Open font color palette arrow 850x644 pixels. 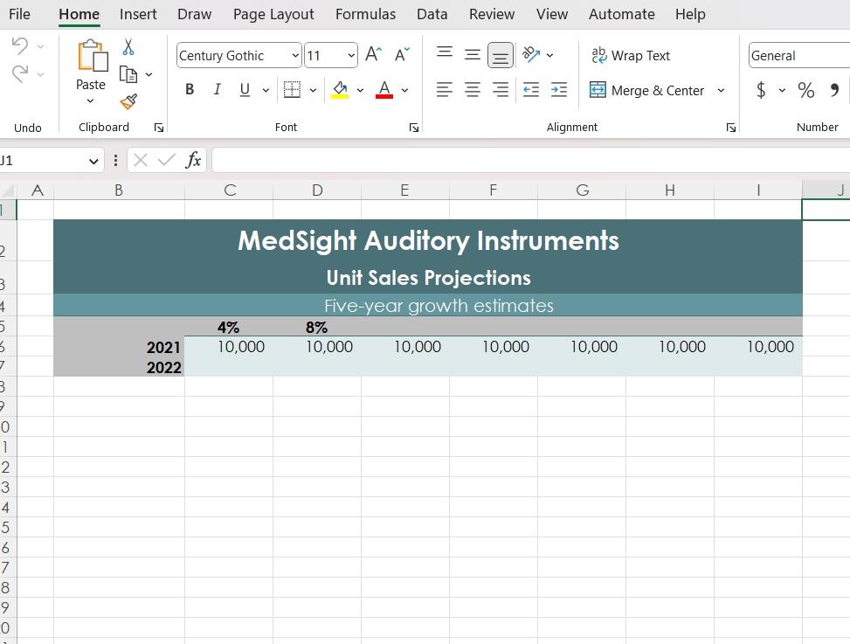(404, 90)
